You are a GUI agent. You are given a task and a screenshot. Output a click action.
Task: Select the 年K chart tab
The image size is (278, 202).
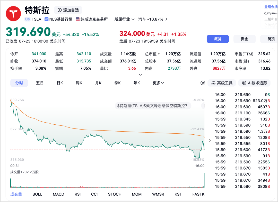click(x=137, y=83)
